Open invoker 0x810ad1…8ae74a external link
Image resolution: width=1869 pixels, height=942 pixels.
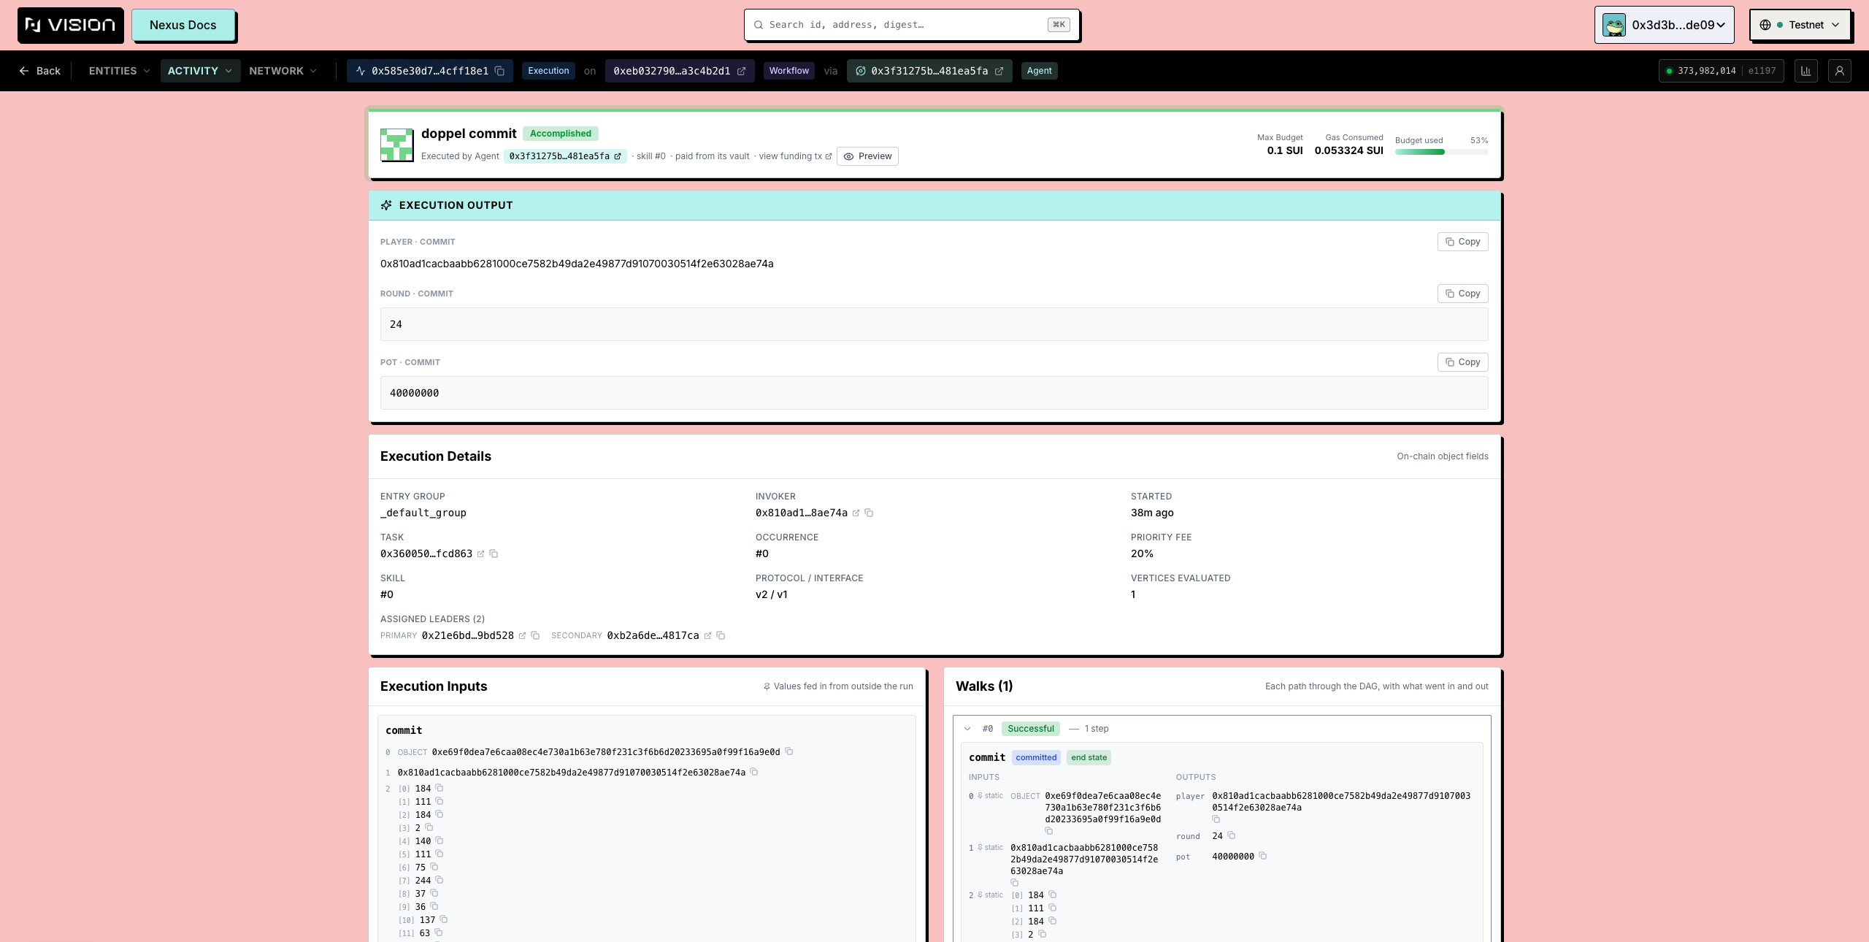point(856,513)
